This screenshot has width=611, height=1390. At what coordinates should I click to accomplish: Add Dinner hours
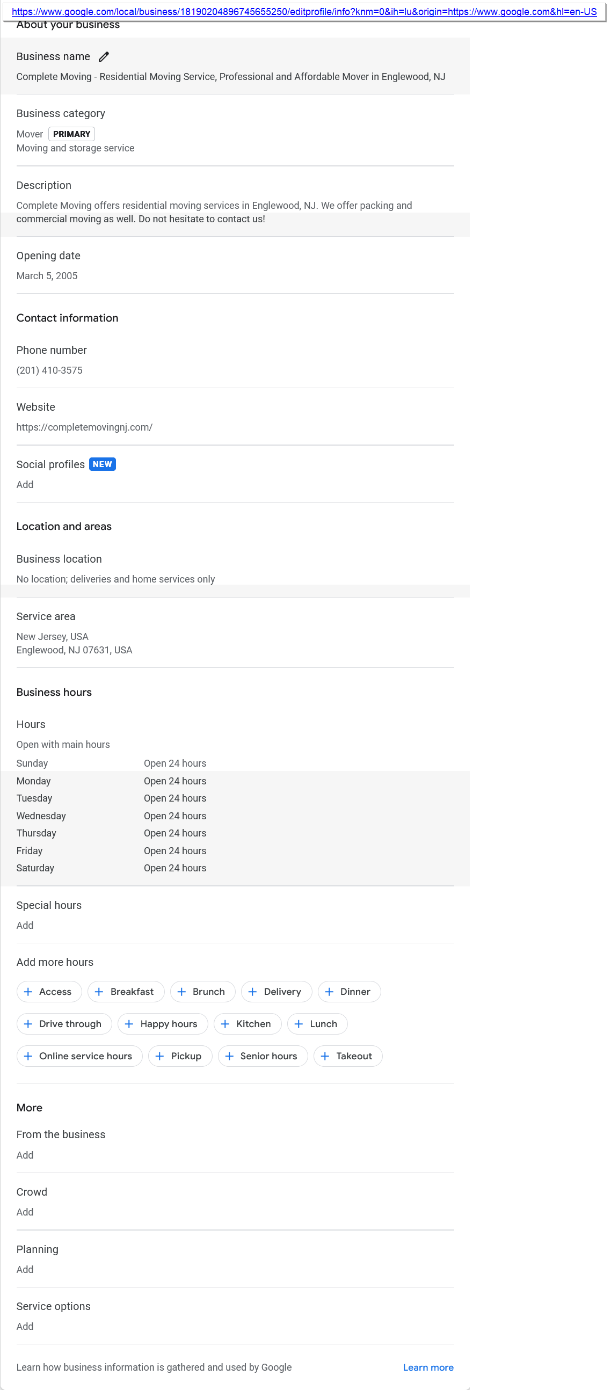pos(349,992)
